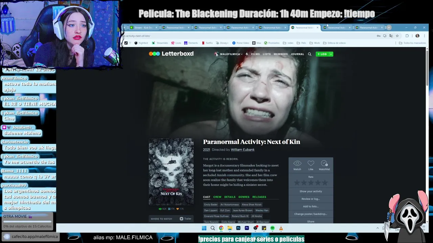Click Show your activity
This screenshot has width=433, height=243.
[311, 191]
